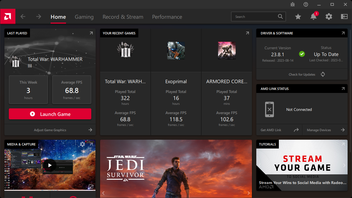Click the share icon on media thumbnail
The width and height of the screenshot is (352, 198).
click(x=91, y=187)
